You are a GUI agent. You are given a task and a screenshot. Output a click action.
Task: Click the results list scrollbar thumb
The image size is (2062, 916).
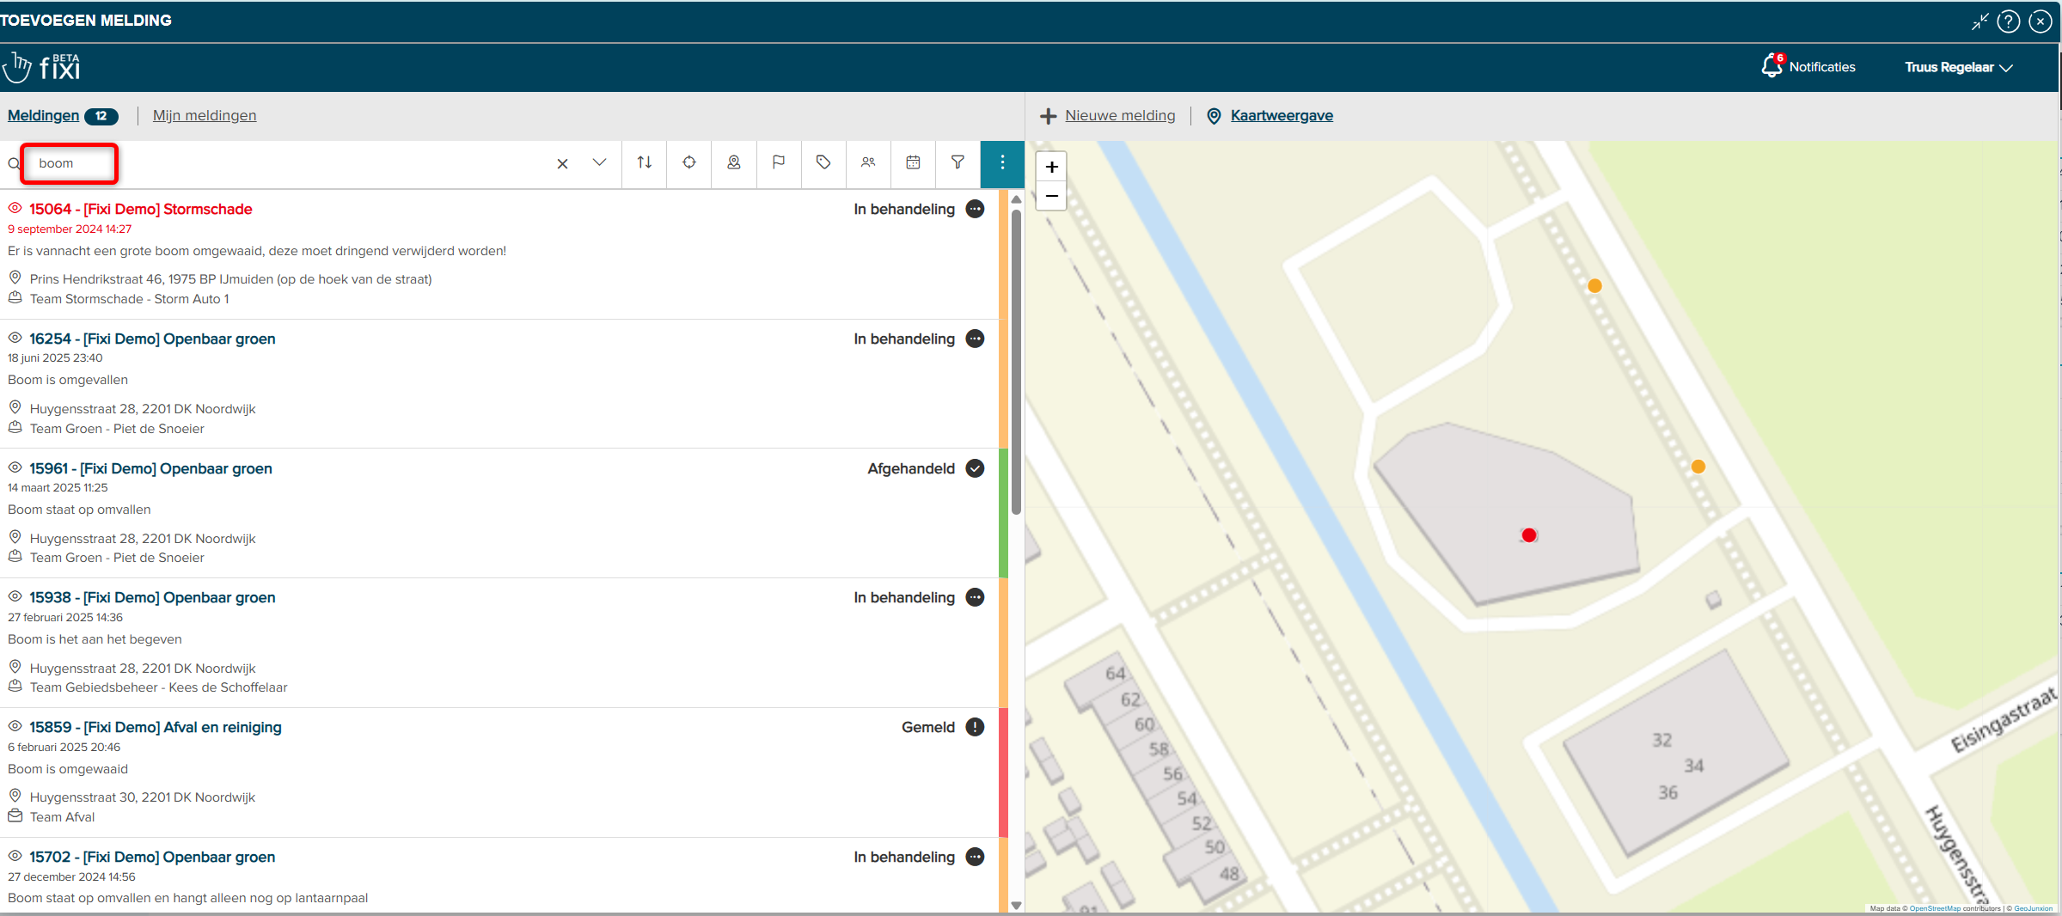coord(1016,362)
